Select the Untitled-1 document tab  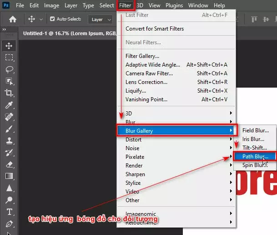click(x=70, y=33)
